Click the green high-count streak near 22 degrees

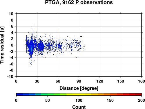click(x=31, y=49)
